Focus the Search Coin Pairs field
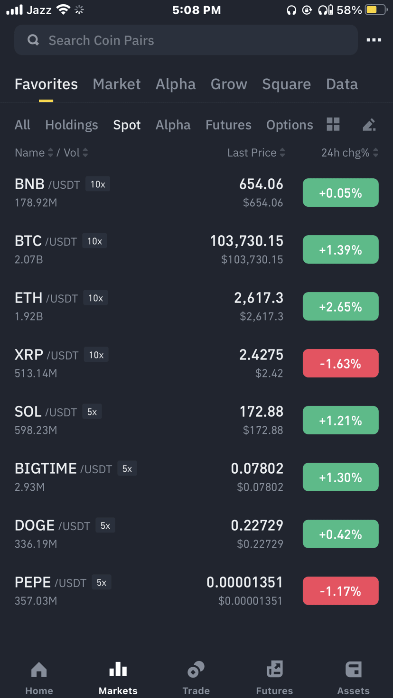This screenshot has width=393, height=698. point(186,40)
